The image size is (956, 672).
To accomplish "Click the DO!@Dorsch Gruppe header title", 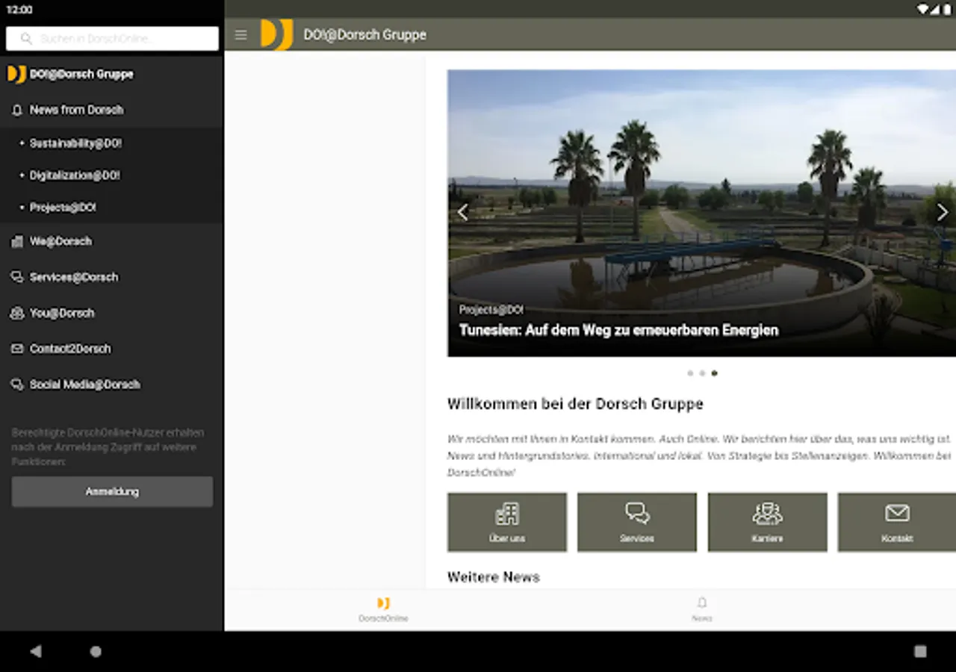I will click(364, 34).
